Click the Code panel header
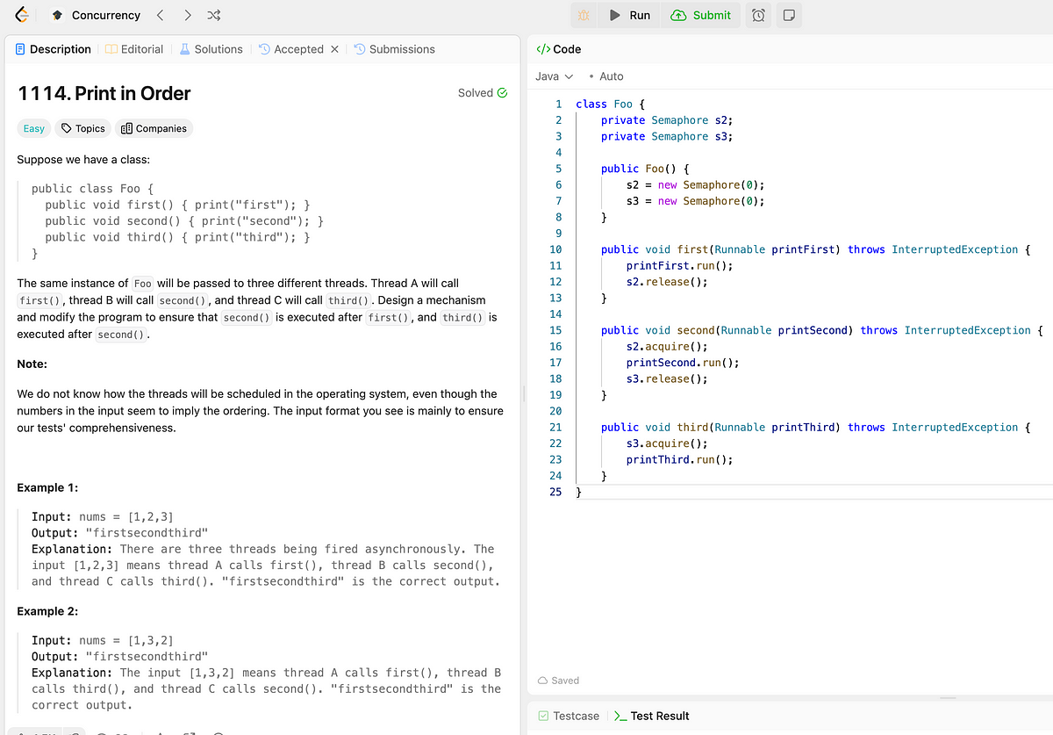The width and height of the screenshot is (1053, 735). [558, 49]
